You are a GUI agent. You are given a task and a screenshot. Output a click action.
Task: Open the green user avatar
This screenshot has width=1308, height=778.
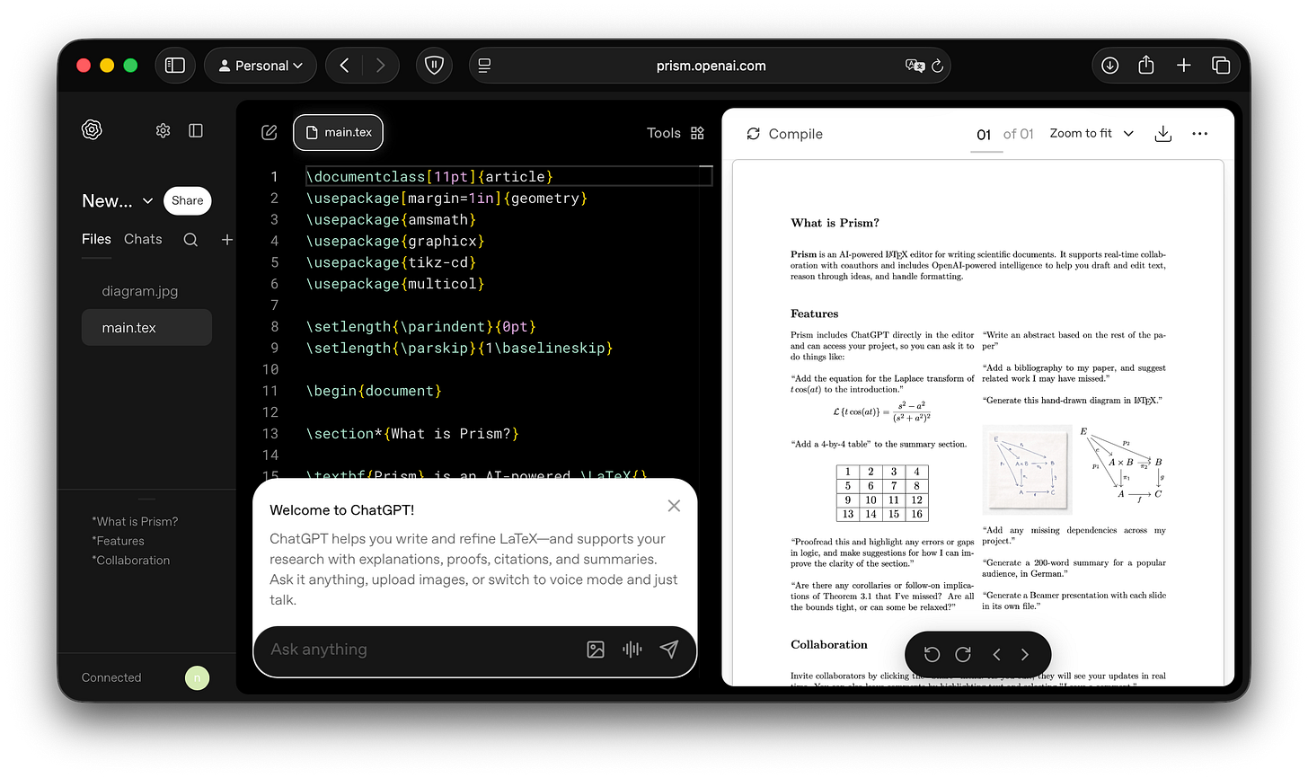pyautogui.click(x=198, y=678)
